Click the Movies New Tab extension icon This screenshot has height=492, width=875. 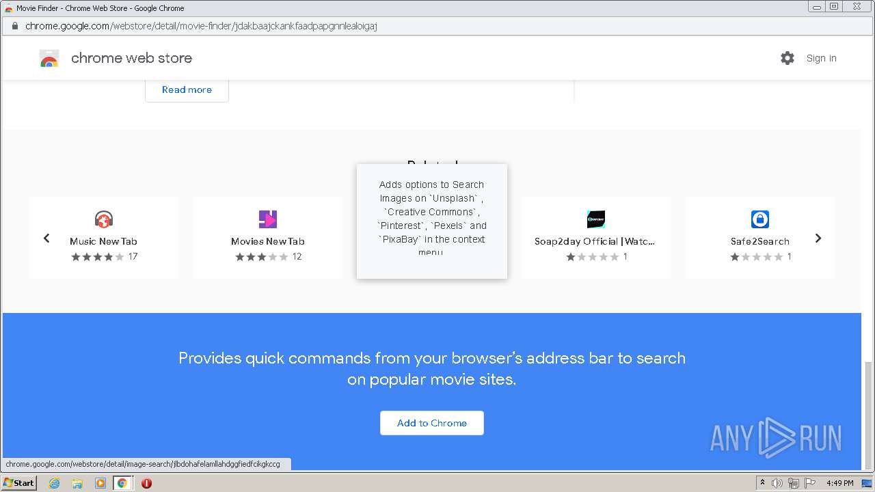pyautogui.click(x=268, y=219)
